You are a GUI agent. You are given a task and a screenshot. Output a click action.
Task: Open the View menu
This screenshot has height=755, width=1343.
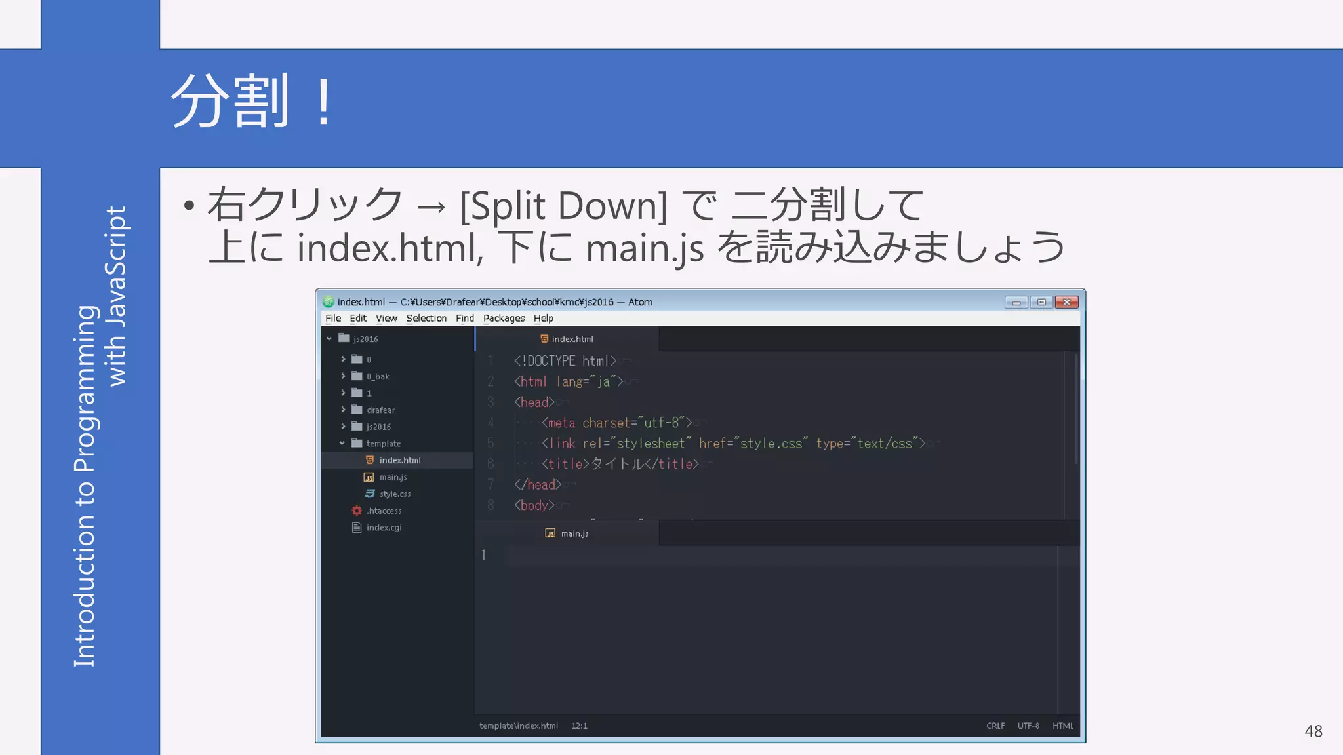click(386, 319)
